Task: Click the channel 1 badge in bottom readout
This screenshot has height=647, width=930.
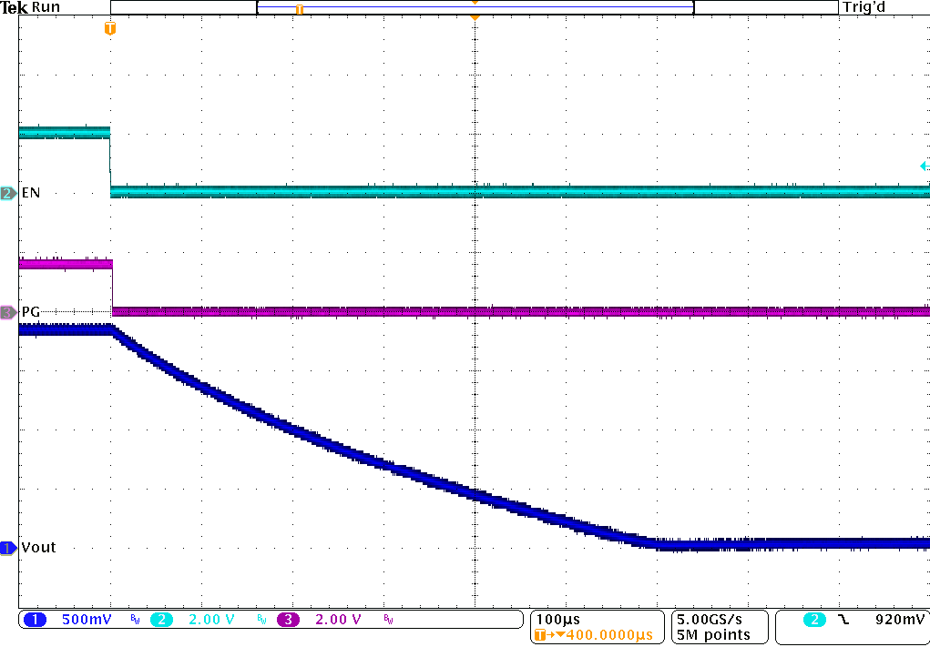Action: pos(35,620)
